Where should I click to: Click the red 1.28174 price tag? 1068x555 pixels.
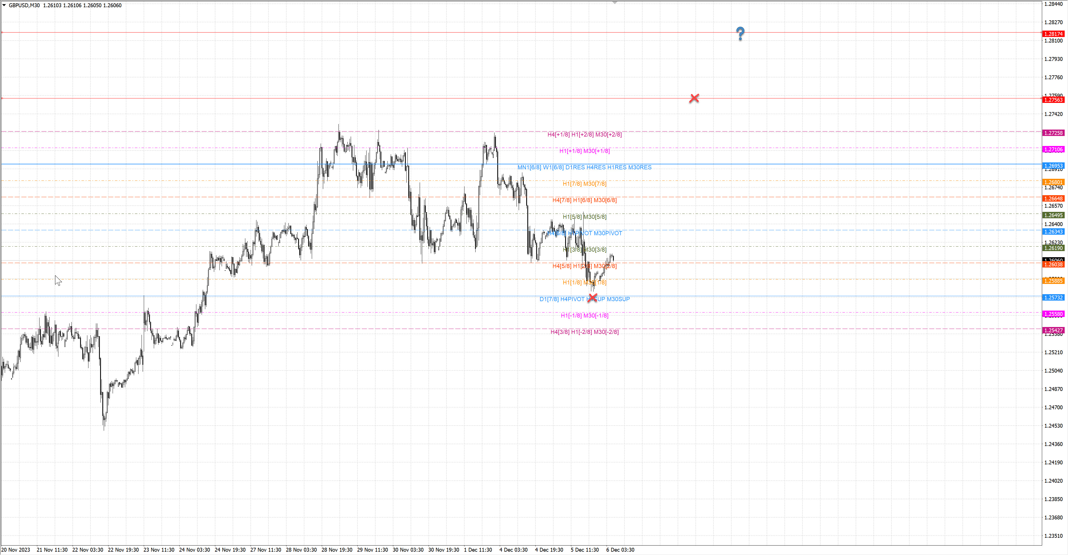[1053, 34]
